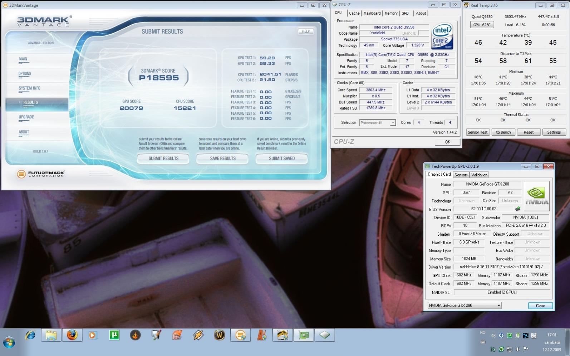Image resolution: width=570 pixels, height=356 pixels.
Task: Click the RO language indicator in taskbar
Action: click(483, 332)
